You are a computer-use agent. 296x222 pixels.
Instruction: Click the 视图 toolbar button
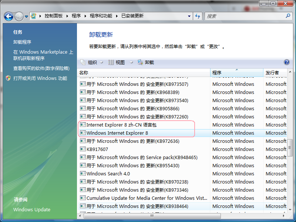[117, 62]
